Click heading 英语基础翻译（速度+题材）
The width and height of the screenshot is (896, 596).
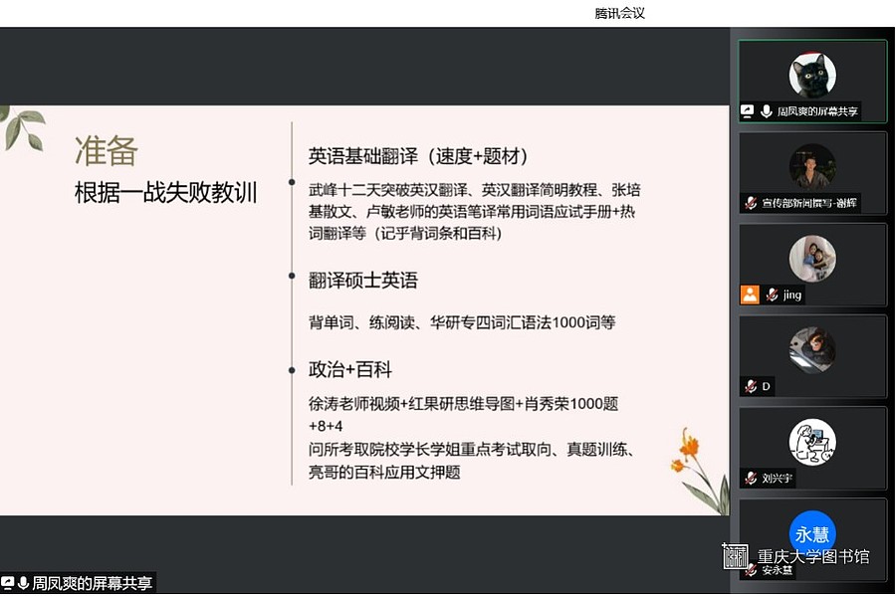click(418, 156)
